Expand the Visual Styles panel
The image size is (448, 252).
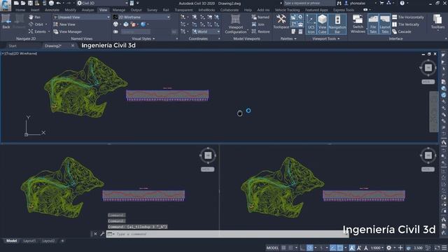[143, 38]
